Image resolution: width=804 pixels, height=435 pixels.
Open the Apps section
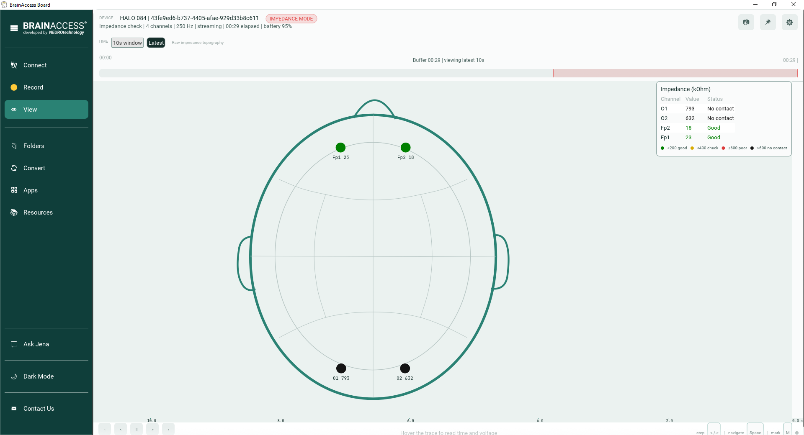pos(46,190)
